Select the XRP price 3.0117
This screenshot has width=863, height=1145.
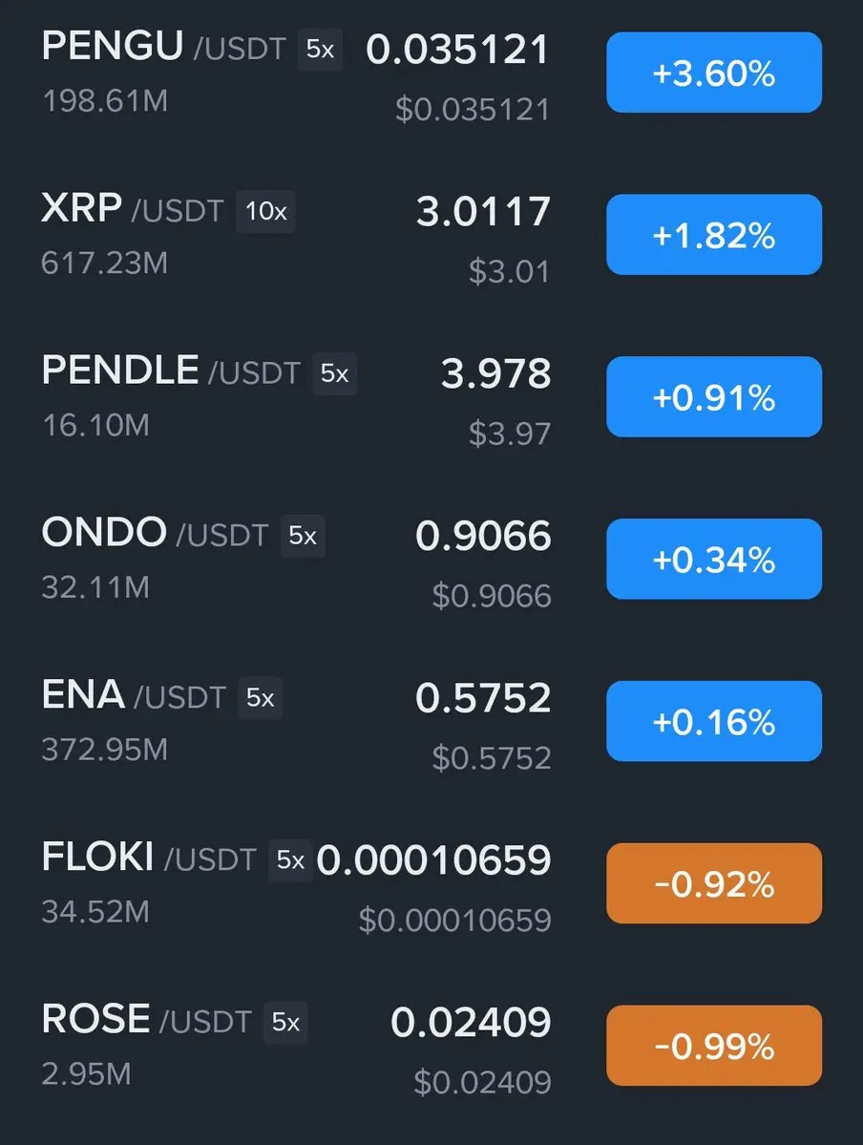483,212
